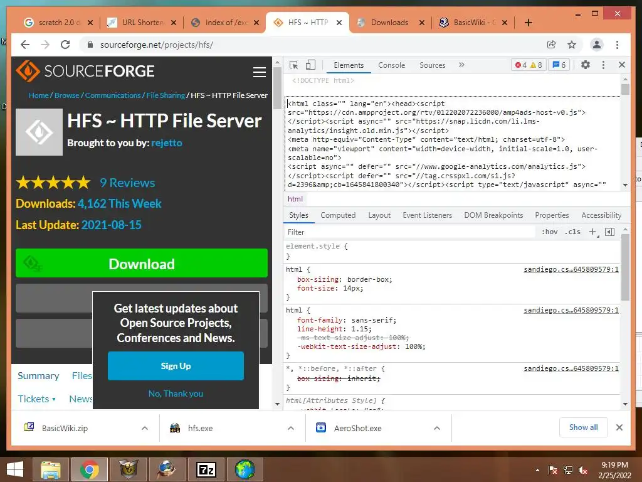This screenshot has width=642, height=482.
Task: Click the File Sharing breadcrumb link
Action: click(x=166, y=95)
